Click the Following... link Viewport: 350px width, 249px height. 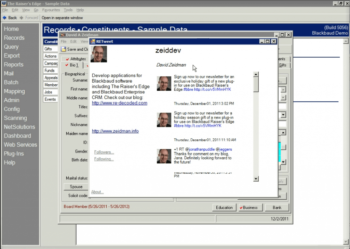(x=104, y=159)
